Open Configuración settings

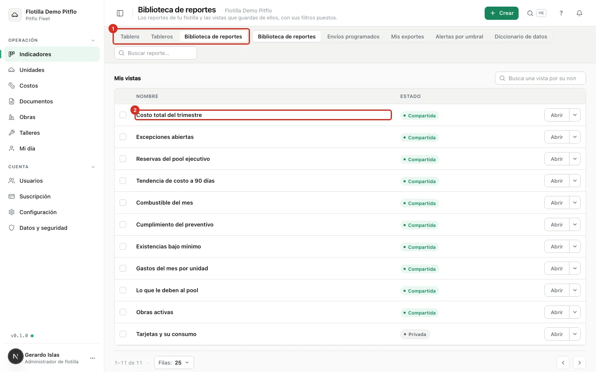pos(52,212)
